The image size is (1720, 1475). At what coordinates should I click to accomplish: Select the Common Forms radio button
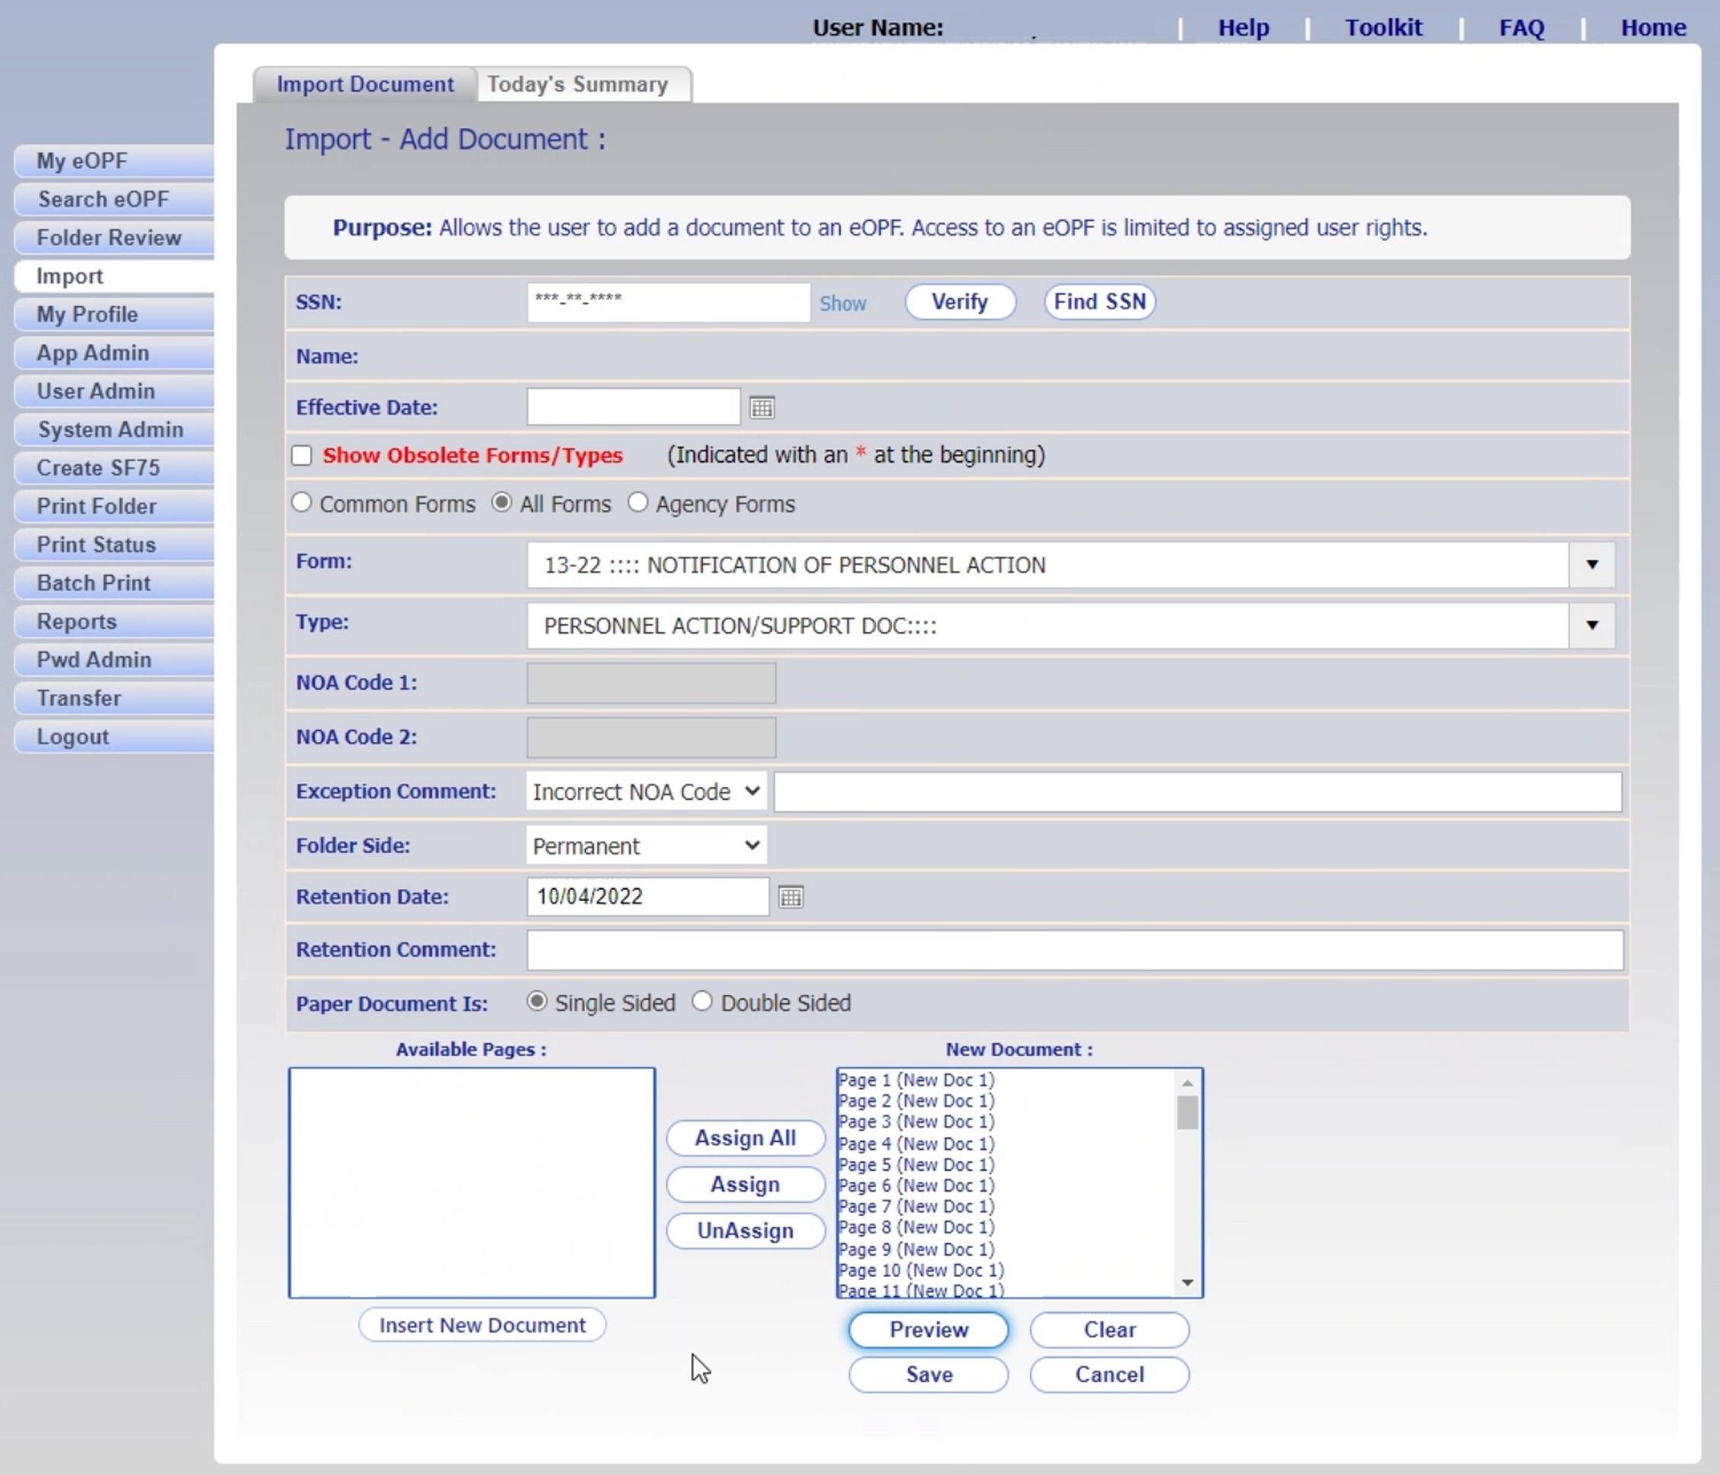pos(301,503)
